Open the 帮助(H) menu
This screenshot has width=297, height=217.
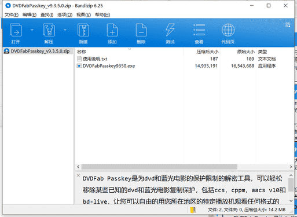102,14
